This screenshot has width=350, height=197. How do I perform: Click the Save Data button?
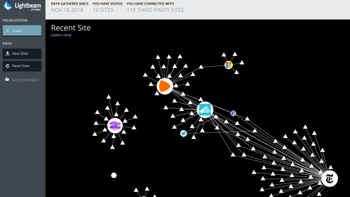(x=22, y=54)
